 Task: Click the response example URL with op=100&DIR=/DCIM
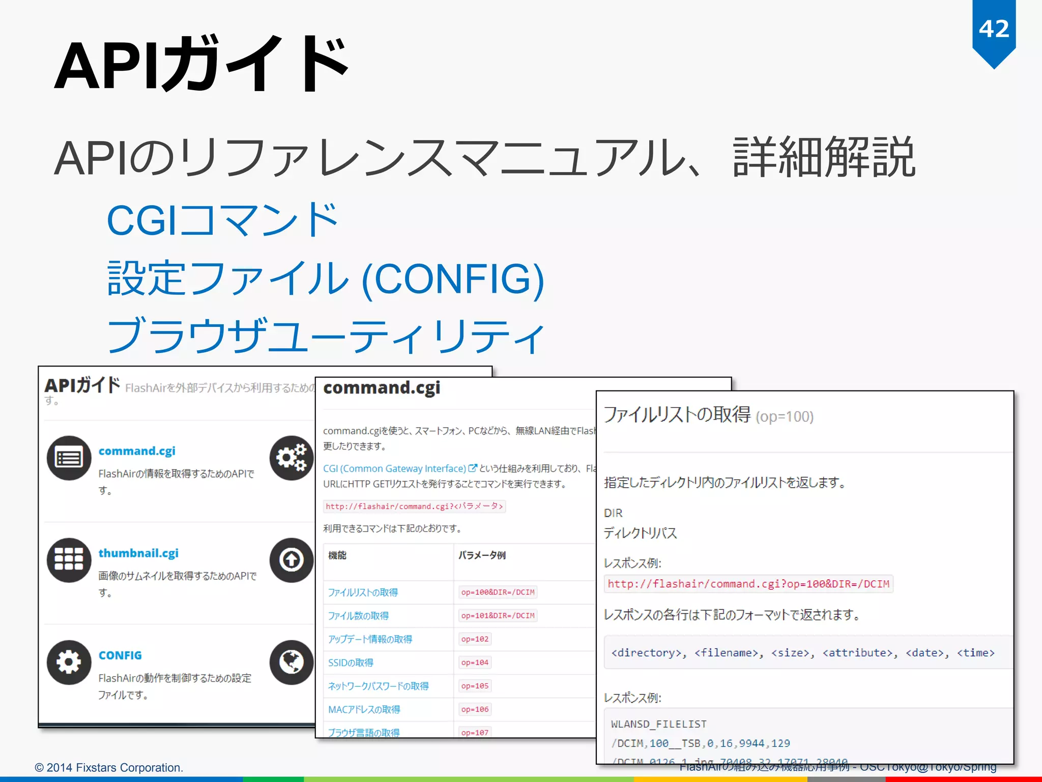tap(748, 584)
